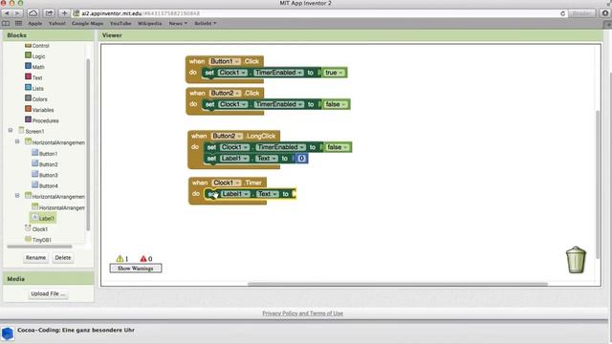The image size is (612, 344).
Task: Click the iCloud tabs icon
Action: point(33,13)
